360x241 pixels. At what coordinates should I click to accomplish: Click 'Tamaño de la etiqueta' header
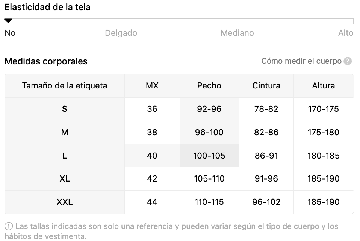(x=65, y=86)
